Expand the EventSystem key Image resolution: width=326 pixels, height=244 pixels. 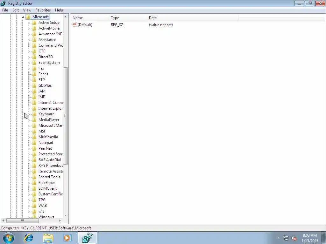tap(29, 63)
